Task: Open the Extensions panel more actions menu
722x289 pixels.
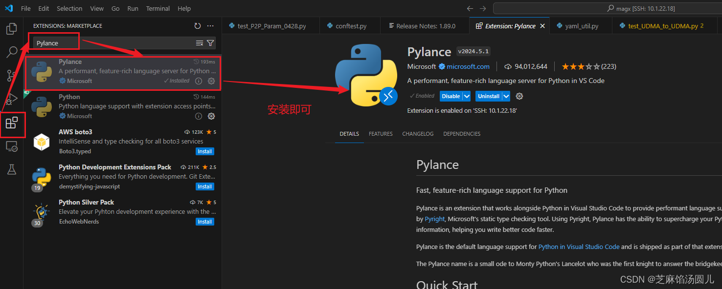Action: pyautogui.click(x=210, y=26)
